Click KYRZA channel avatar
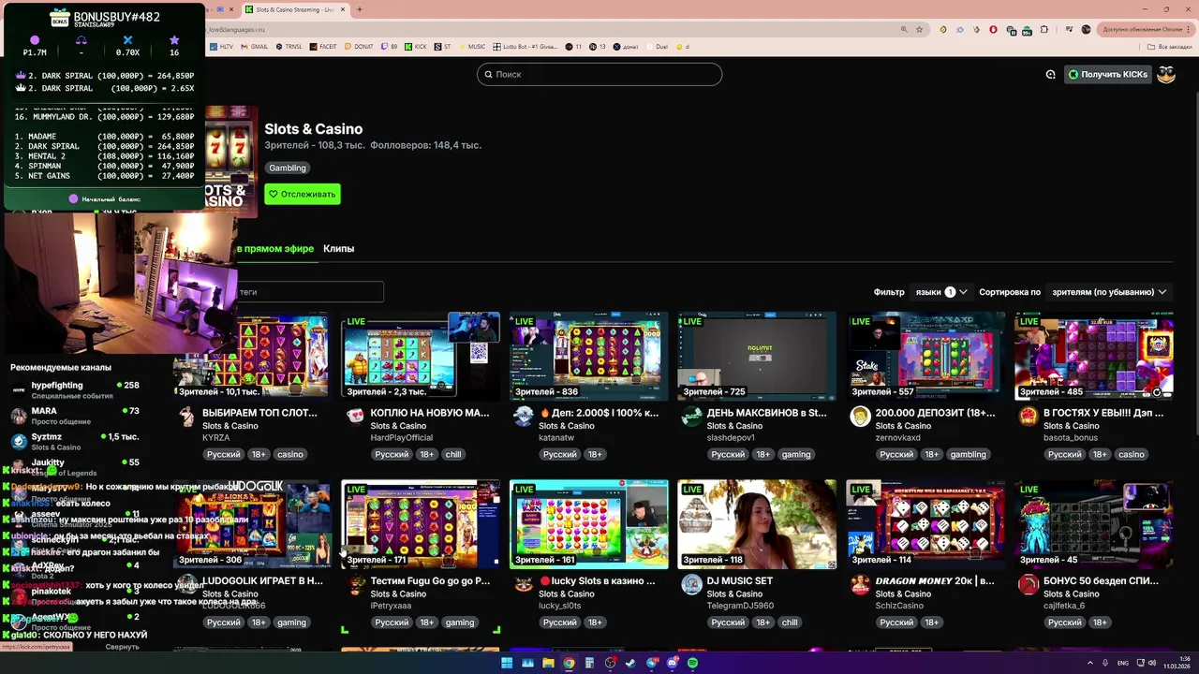 186,417
